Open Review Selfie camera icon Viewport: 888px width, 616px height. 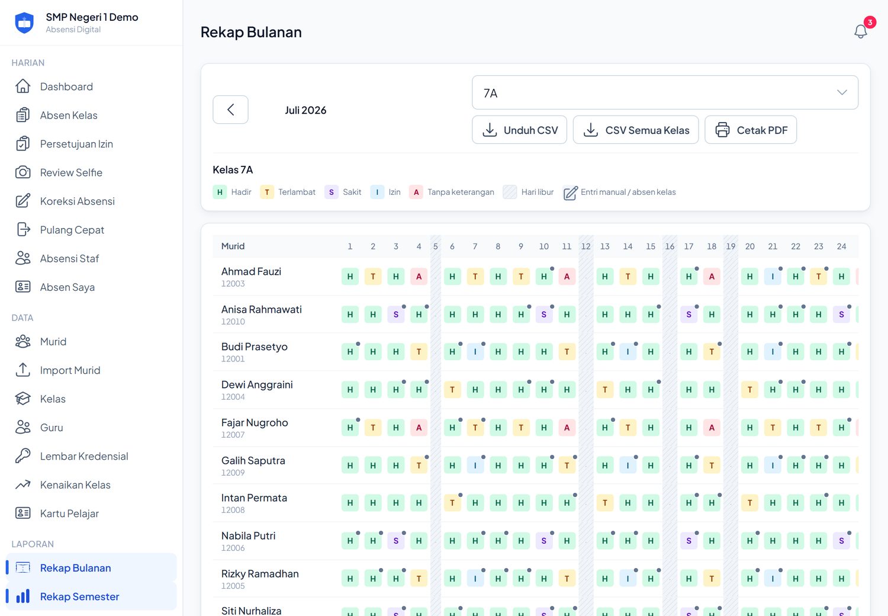tap(23, 172)
